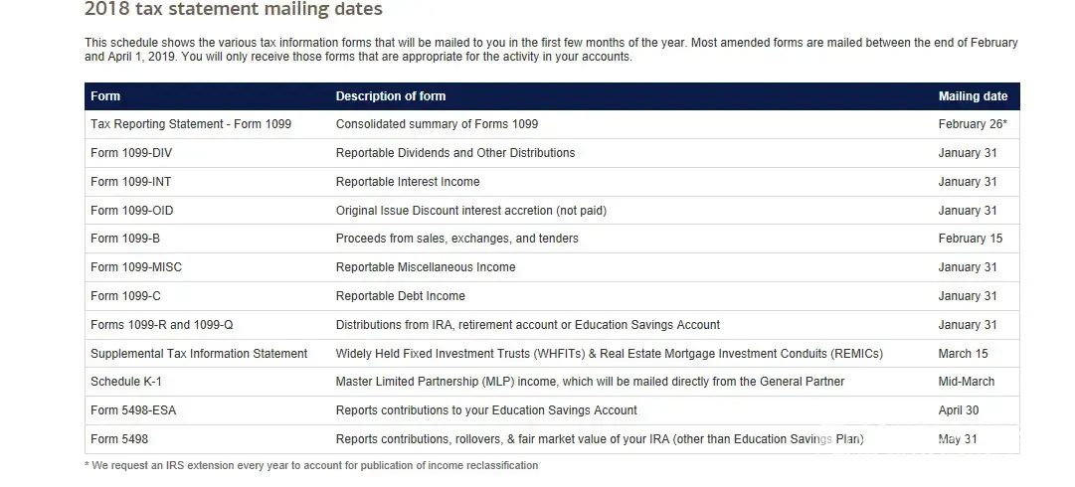Click the IRS extension footnote text
Image resolution: width=1075 pixels, height=487 pixels.
(x=311, y=465)
